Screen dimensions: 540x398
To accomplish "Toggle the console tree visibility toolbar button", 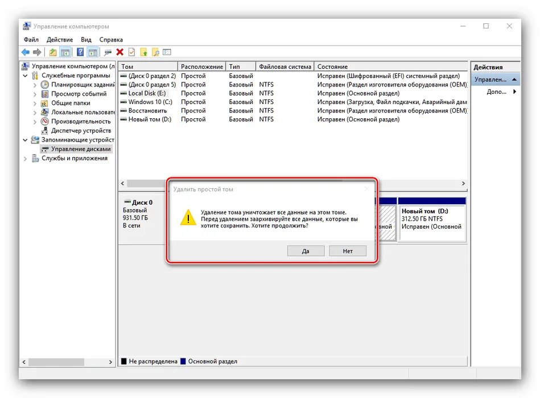I will pos(65,52).
